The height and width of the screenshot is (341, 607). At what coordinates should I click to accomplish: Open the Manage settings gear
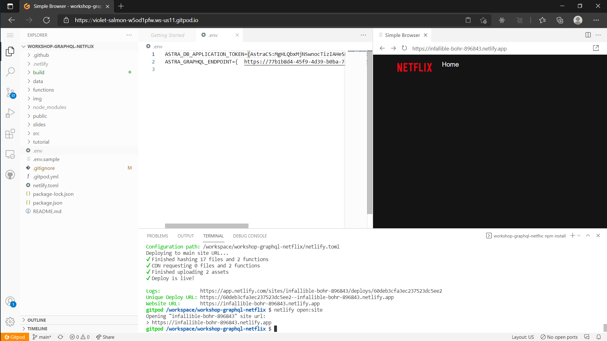click(x=10, y=322)
